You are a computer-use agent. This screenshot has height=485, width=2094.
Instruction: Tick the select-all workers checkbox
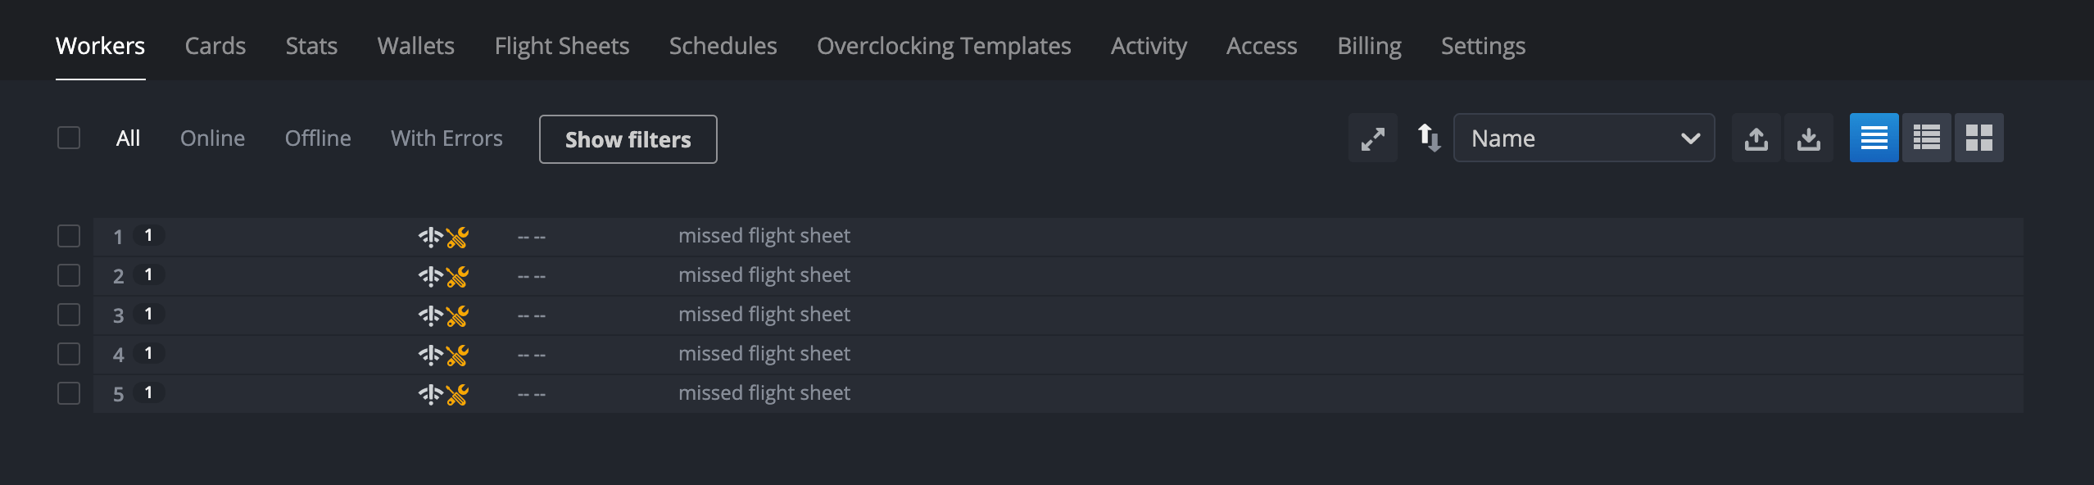(69, 138)
